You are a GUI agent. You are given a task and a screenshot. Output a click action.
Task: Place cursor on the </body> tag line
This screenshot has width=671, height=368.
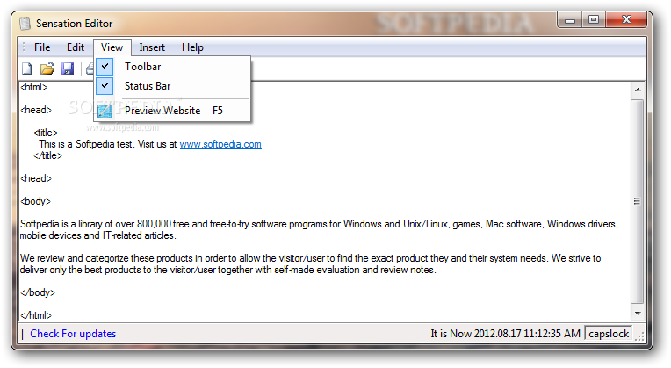38,292
